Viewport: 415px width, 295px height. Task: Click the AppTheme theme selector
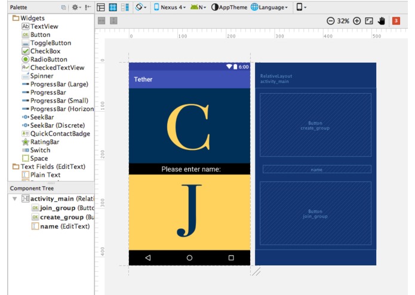point(229,7)
